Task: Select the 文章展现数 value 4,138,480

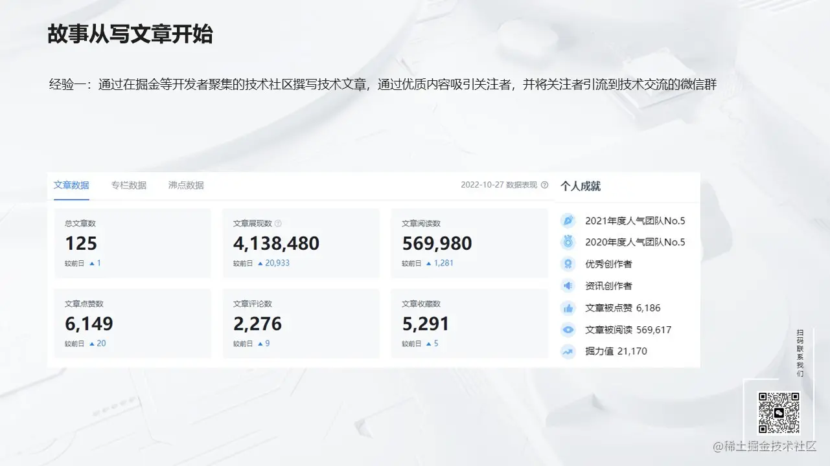Action: pyautogui.click(x=276, y=243)
